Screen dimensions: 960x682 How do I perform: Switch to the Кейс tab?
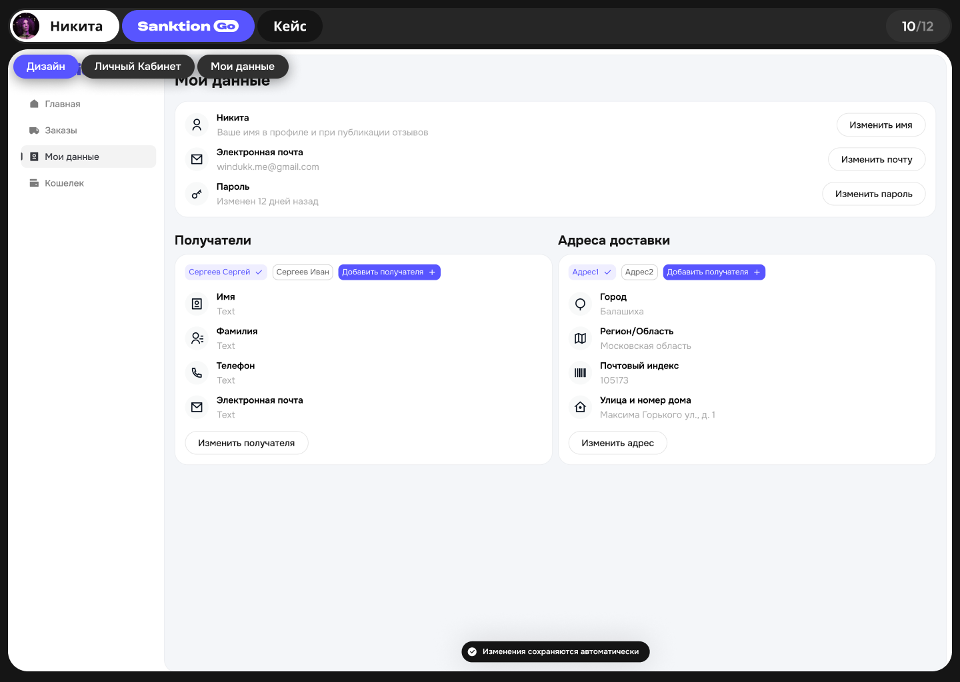point(289,26)
